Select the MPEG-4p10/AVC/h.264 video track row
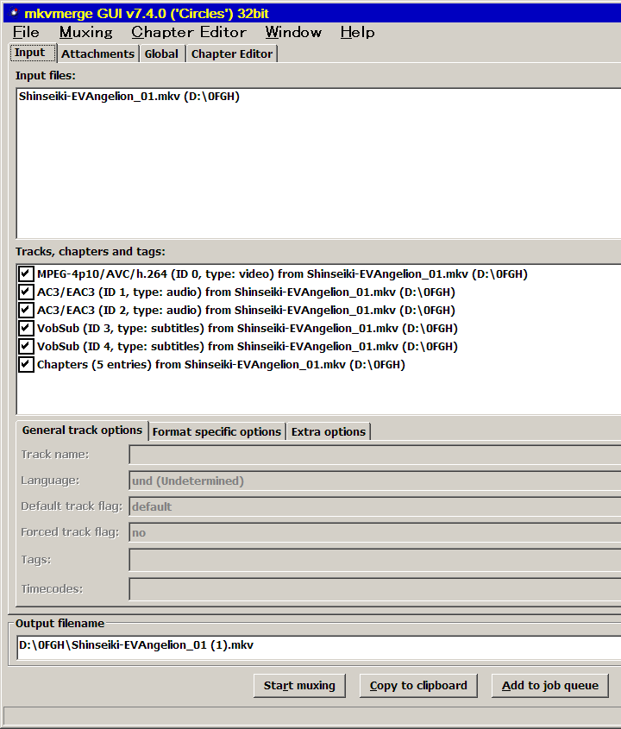This screenshot has height=729, width=621. [282, 273]
